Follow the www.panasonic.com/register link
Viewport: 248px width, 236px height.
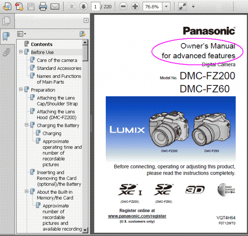(x=137, y=216)
